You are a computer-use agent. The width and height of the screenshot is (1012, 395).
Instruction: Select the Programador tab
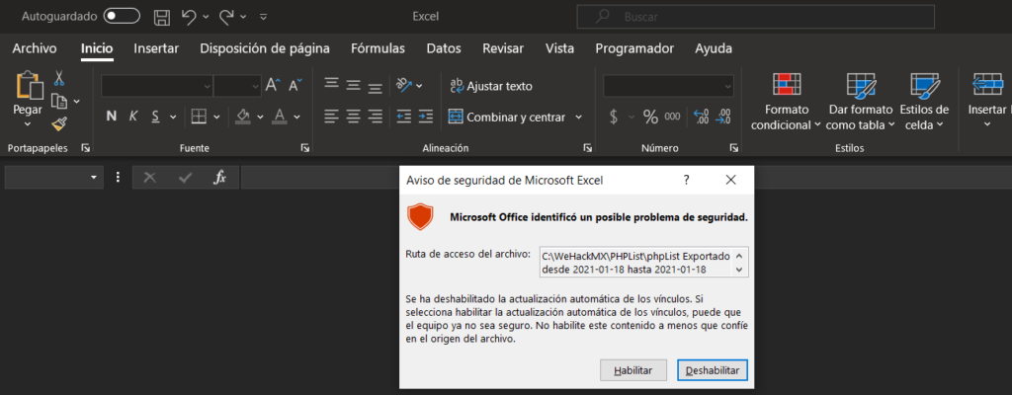click(634, 48)
